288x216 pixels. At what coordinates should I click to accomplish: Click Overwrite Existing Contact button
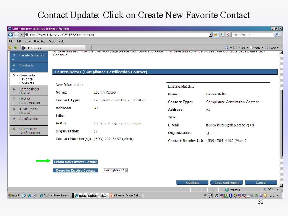[x=75, y=170]
